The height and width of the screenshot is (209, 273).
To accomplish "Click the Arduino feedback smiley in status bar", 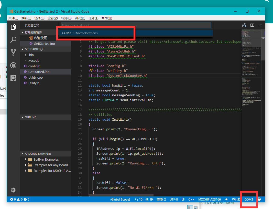I will 259,199.
